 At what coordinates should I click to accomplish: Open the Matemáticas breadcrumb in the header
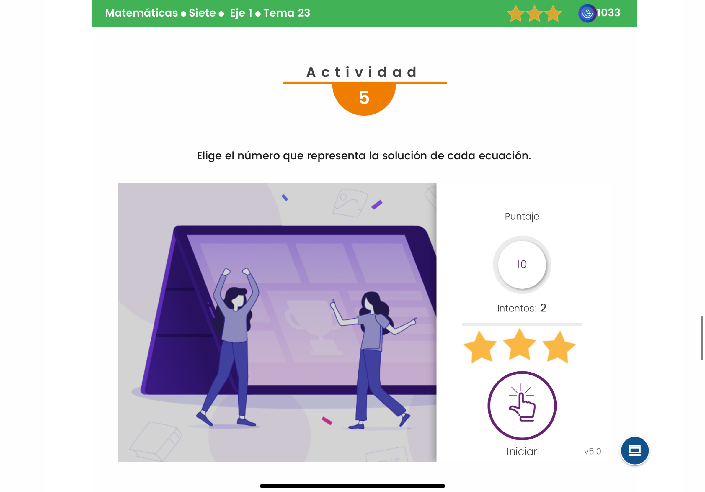point(141,13)
